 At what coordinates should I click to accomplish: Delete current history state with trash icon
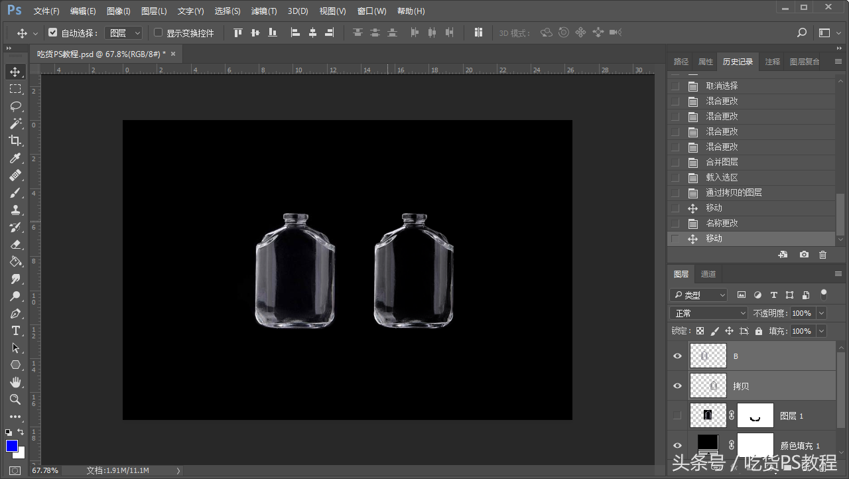pos(822,255)
